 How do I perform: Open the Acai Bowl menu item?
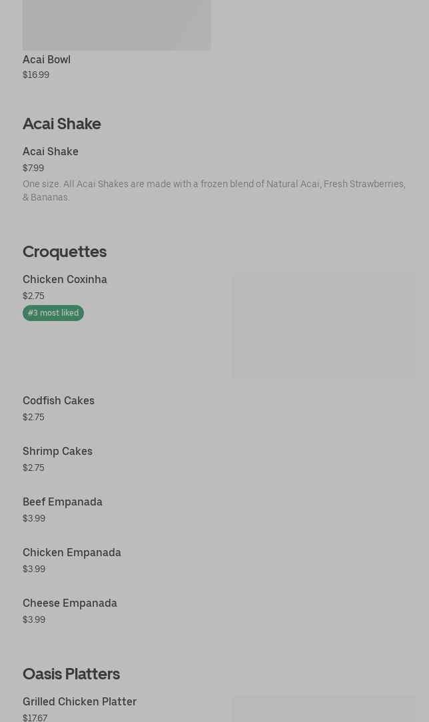47,59
